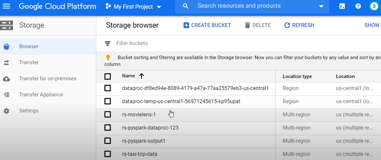Open the dataproc-df8ed94e-8089 bucket link
Screen dimensions: 381x160
coord(195,88)
